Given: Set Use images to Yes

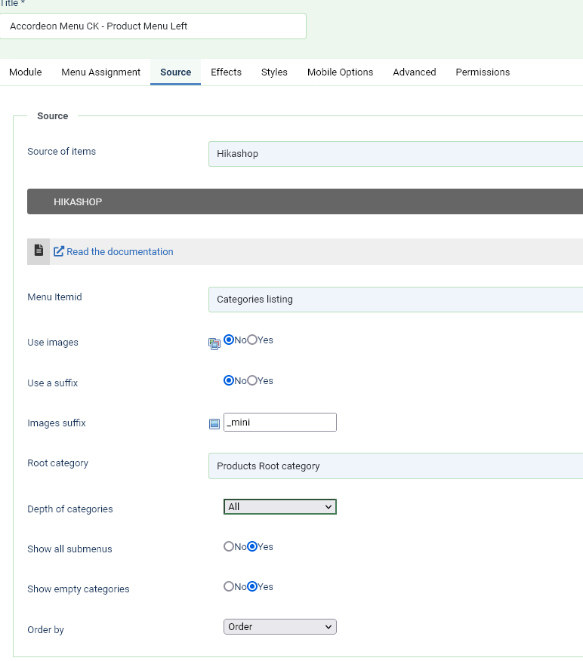Looking at the screenshot, I should coord(253,340).
